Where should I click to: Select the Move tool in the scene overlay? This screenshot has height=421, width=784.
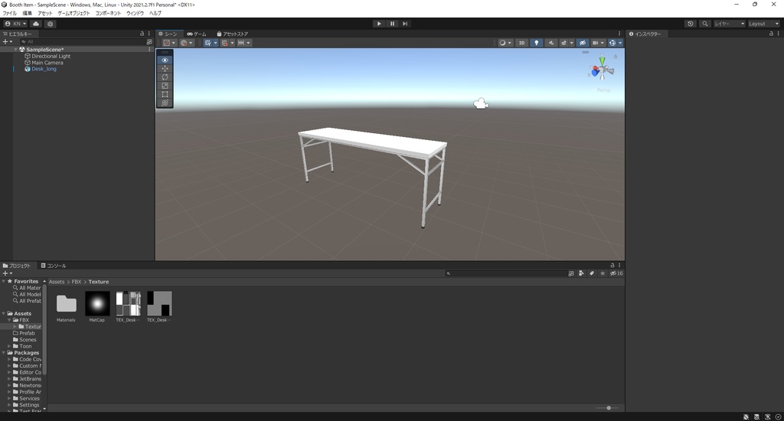pos(165,68)
